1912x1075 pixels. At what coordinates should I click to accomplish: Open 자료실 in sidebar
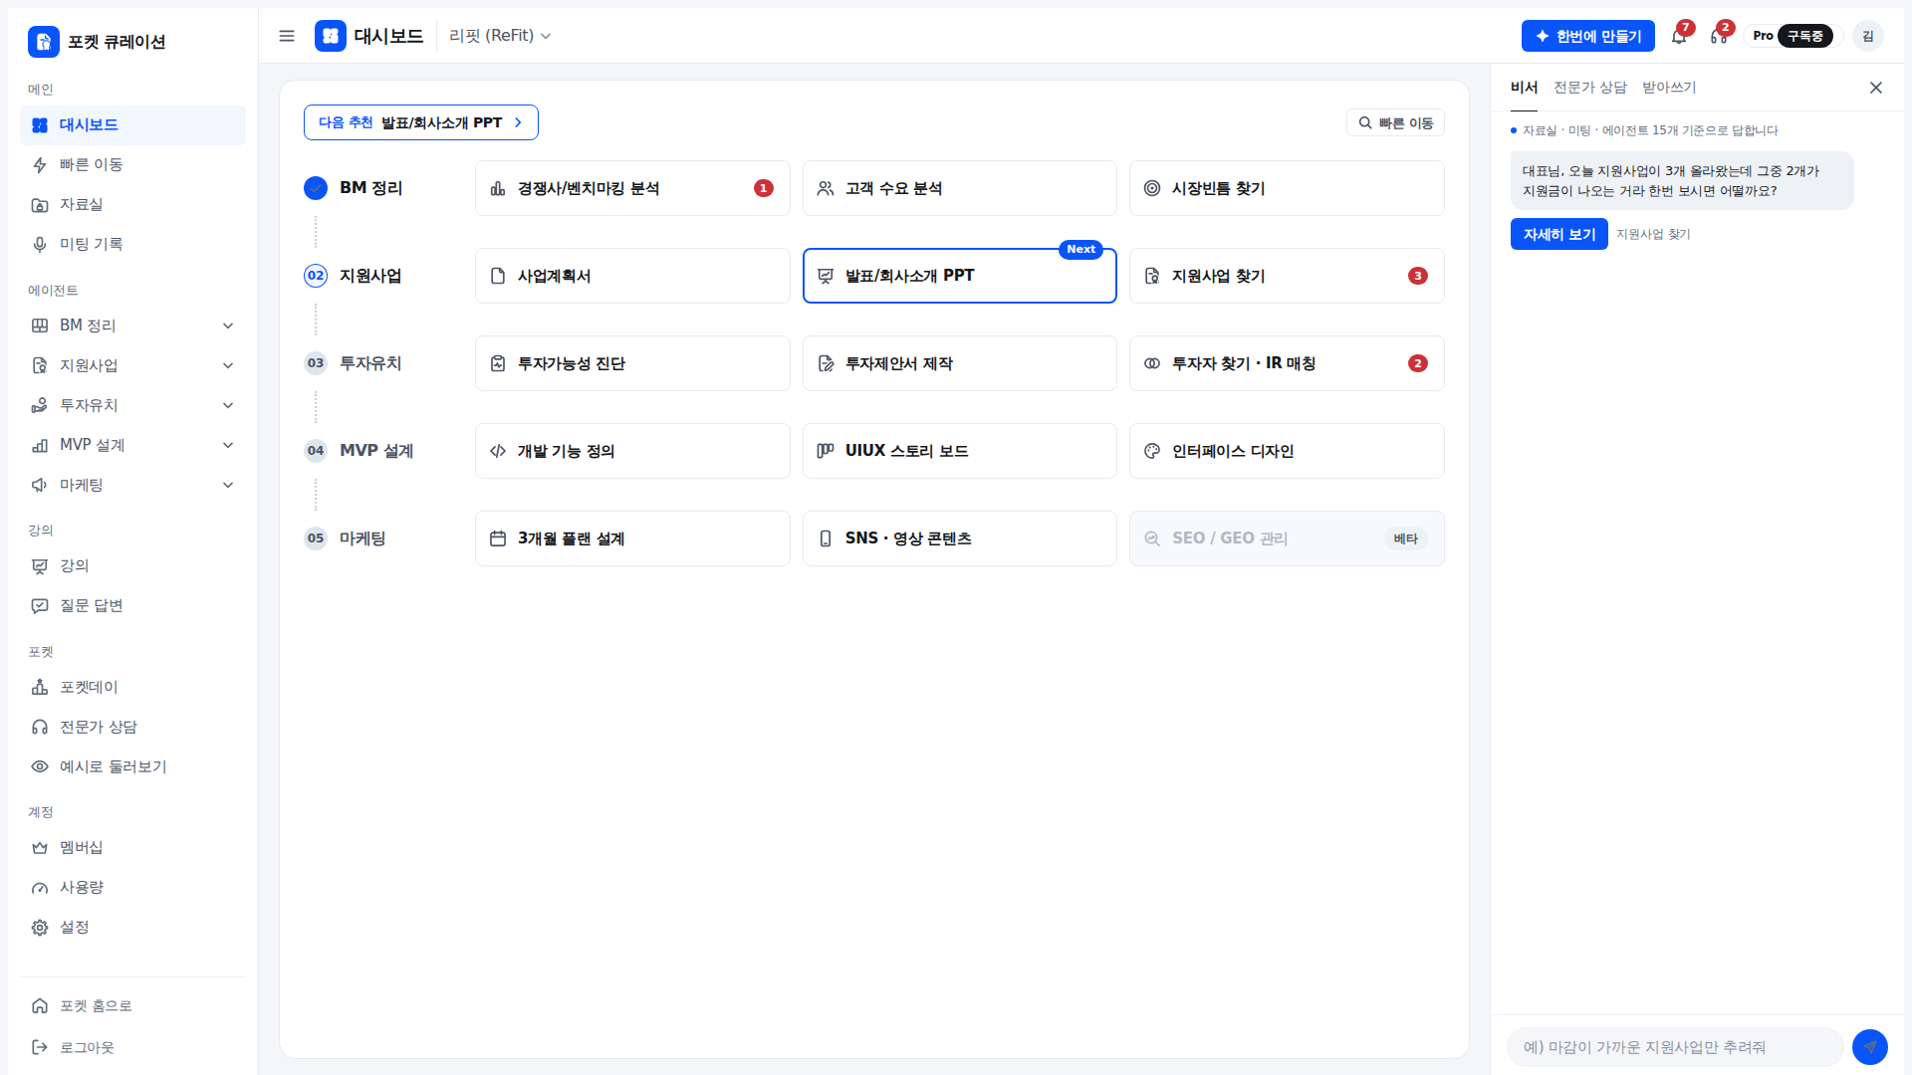tap(132, 205)
